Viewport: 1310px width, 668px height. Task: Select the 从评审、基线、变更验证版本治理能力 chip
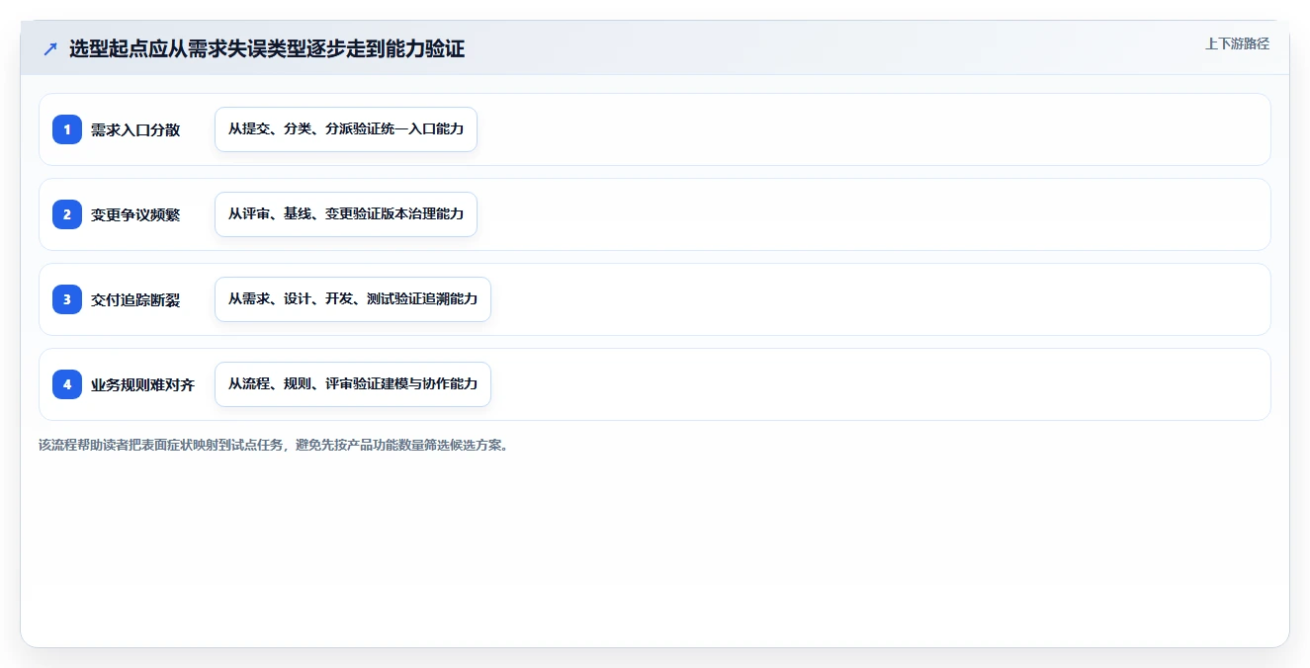click(346, 214)
